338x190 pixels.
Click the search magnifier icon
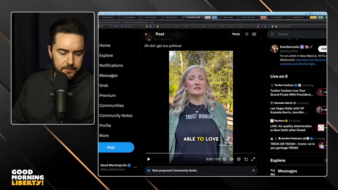(273, 34)
